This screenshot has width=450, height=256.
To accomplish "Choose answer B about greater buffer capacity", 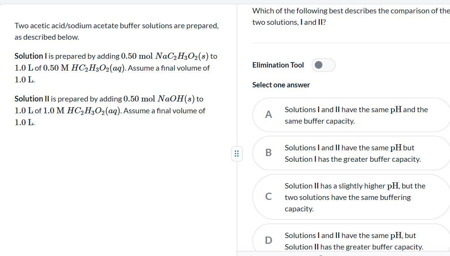I will pos(351,153).
